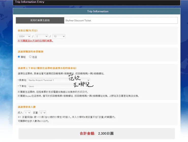Click the red 30-day purchase notice link

click(x=35, y=41)
